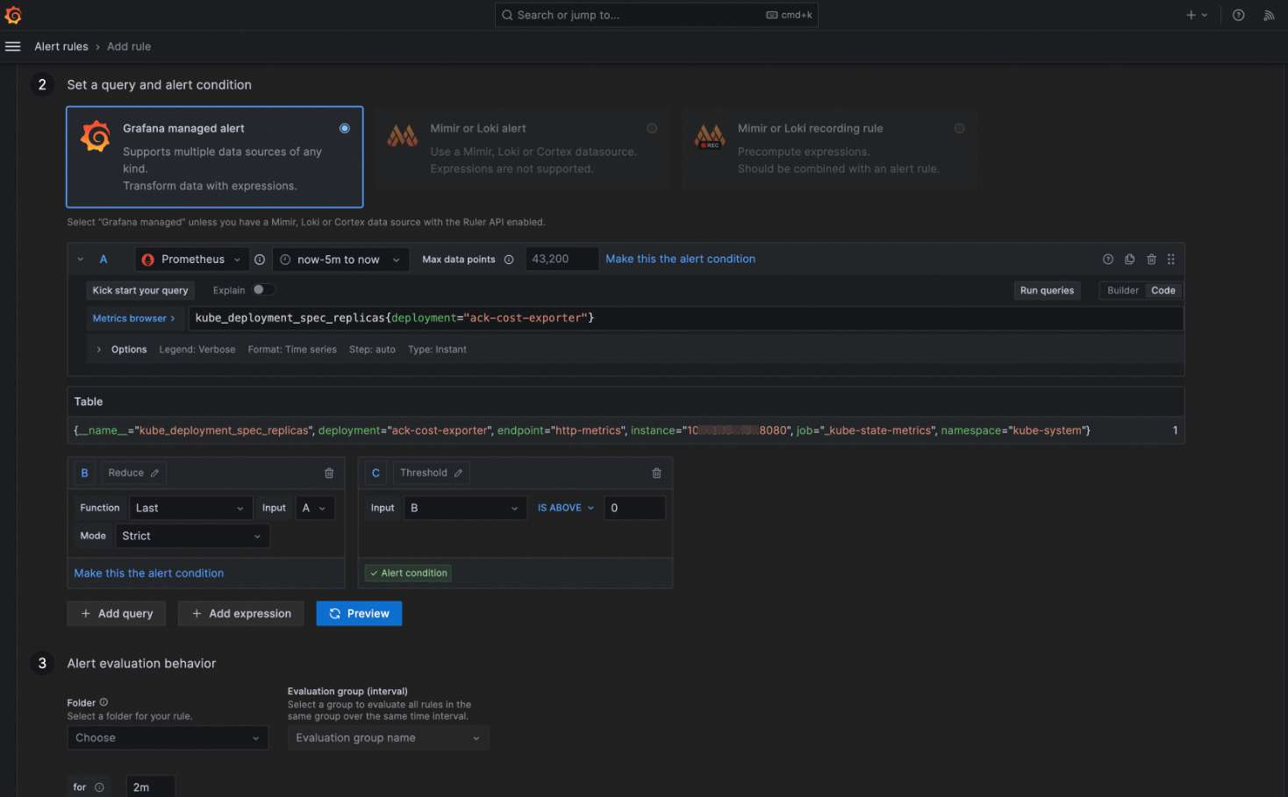Delete query A with the trash icon
1288x797 pixels.
[1150, 259]
